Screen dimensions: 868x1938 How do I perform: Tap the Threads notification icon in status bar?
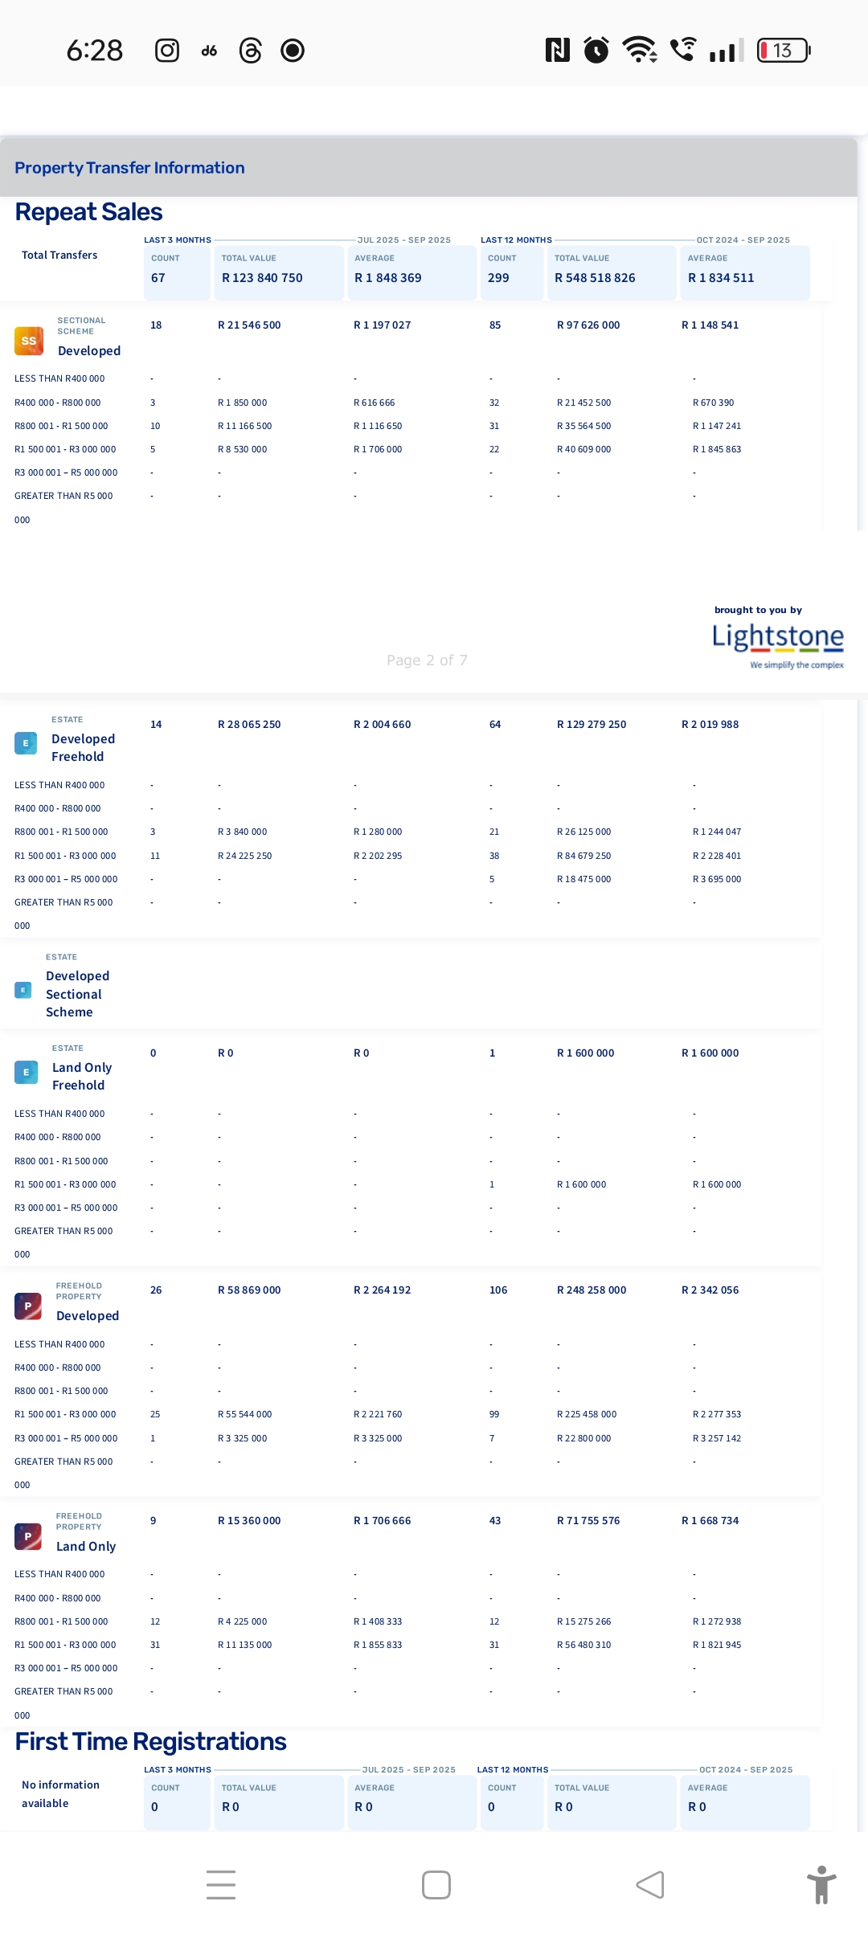(x=251, y=51)
